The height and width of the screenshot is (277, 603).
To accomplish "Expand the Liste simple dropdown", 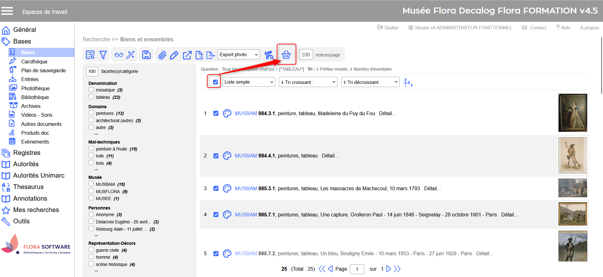I will (x=249, y=82).
